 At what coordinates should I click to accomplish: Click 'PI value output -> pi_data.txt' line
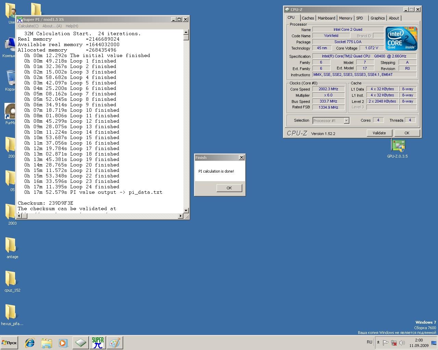pos(93,192)
